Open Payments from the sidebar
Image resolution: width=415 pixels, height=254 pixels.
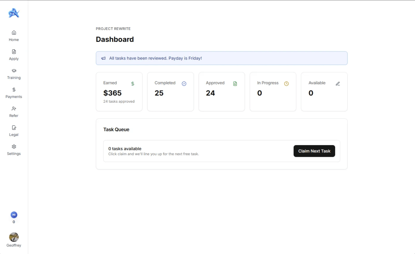tap(14, 93)
